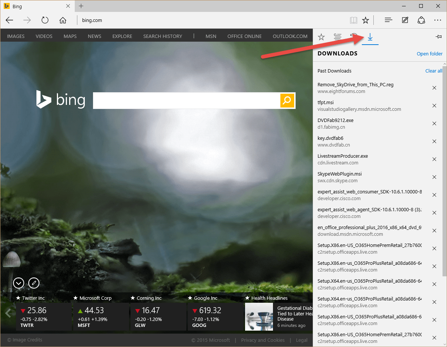
Task: Click the downloads list vertical scrollbar
Action: click(445, 172)
